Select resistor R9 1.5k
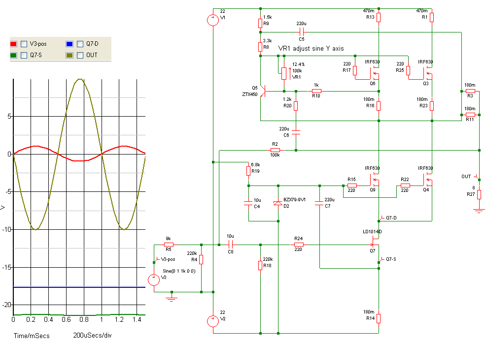The image size is (486, 342). [260, 23]
